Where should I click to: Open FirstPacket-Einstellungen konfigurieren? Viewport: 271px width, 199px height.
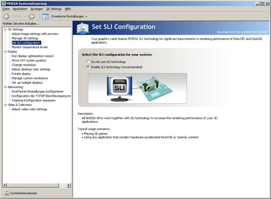(x=38, y=92)
